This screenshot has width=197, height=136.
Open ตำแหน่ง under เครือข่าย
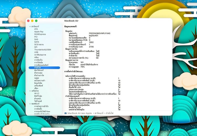(x=38, y=99)
